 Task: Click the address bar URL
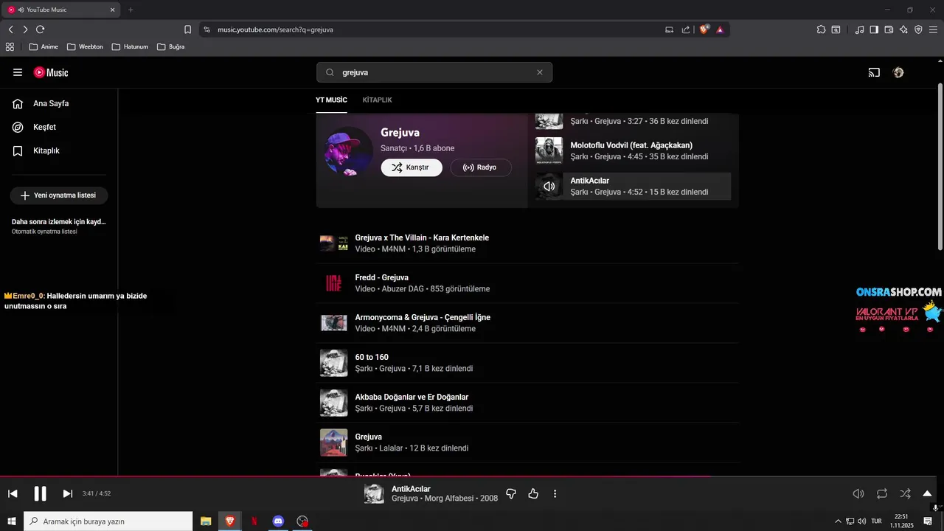(275, 29)
